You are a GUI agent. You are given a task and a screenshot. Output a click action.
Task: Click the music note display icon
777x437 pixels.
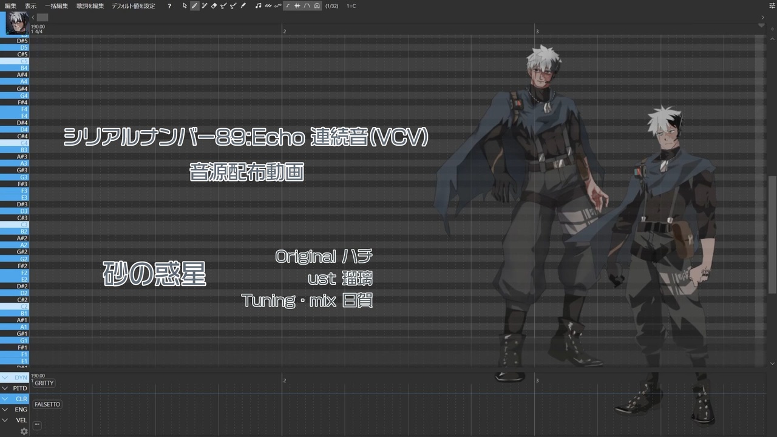click(259, 5)
